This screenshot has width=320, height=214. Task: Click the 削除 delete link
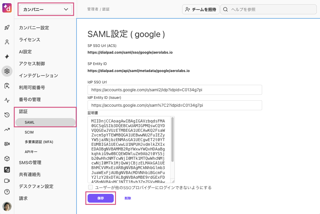click(128, 198)
